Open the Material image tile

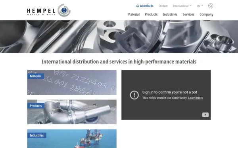pos(72,82)
